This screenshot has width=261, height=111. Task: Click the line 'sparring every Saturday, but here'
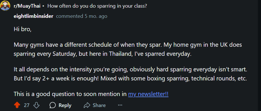tap(103, 54)
